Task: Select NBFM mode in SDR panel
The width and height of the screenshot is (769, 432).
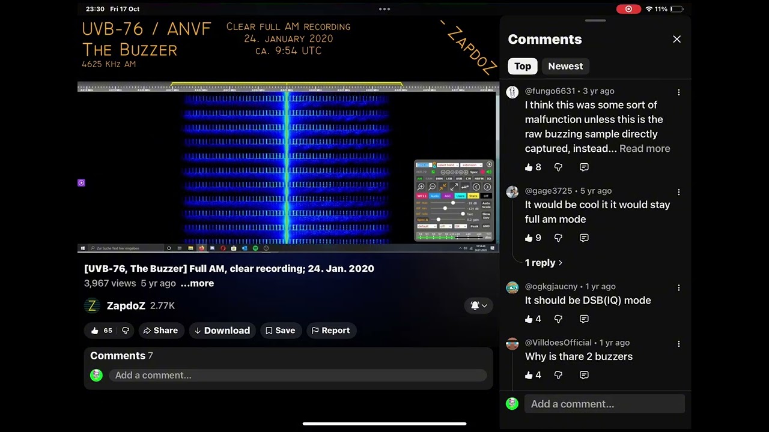Action: (x=479, y=179)
